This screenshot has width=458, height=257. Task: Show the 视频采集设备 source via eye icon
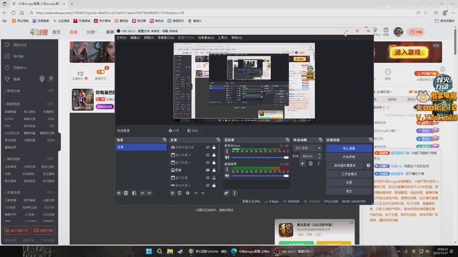tap(208, 147)
